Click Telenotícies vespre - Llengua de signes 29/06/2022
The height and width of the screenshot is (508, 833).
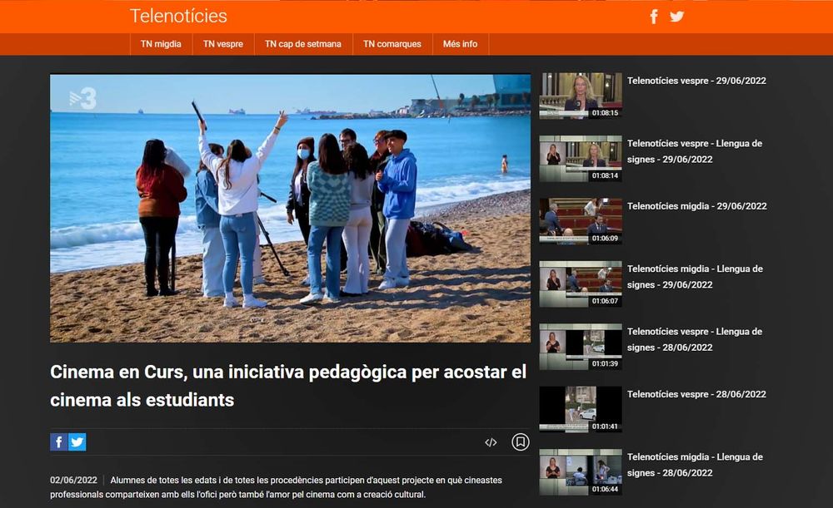[695, 151]
